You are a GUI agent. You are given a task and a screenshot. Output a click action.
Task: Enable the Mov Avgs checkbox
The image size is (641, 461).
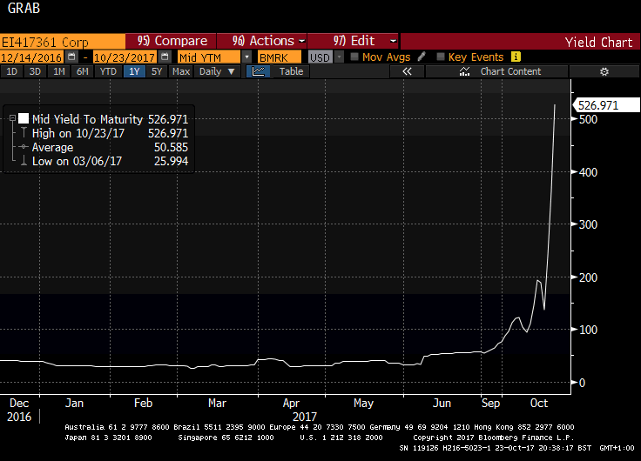354,57
